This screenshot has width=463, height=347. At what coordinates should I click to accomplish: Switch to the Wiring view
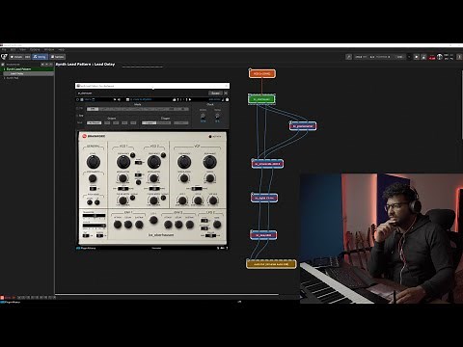coord(40,57)
